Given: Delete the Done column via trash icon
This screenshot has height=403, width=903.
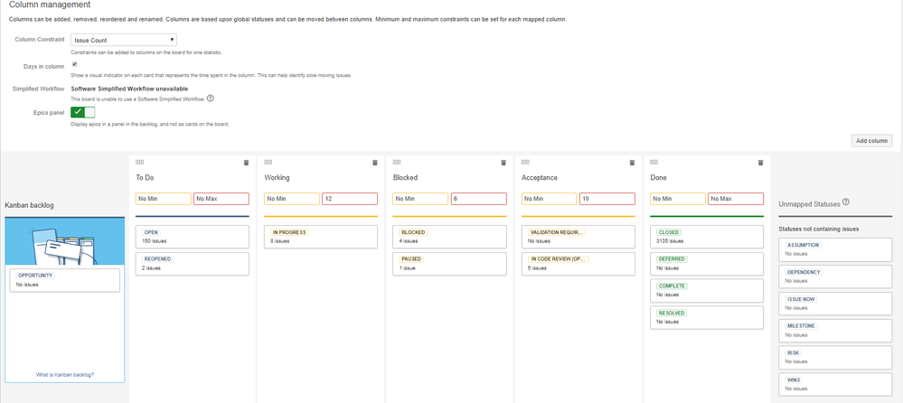Looking at the screenshot, I should click(761, 163).
